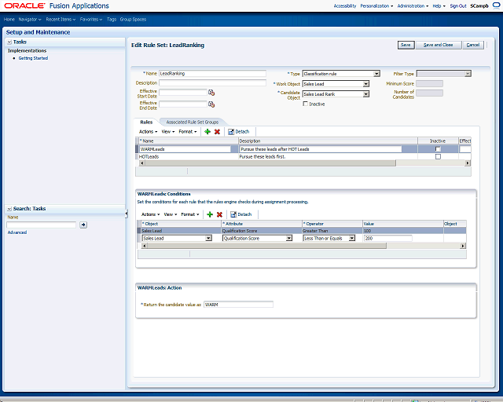Viewport: 503px width, 402px height.
Task: Open the Candidate Object dropdown
Action: tap(336, 94)
